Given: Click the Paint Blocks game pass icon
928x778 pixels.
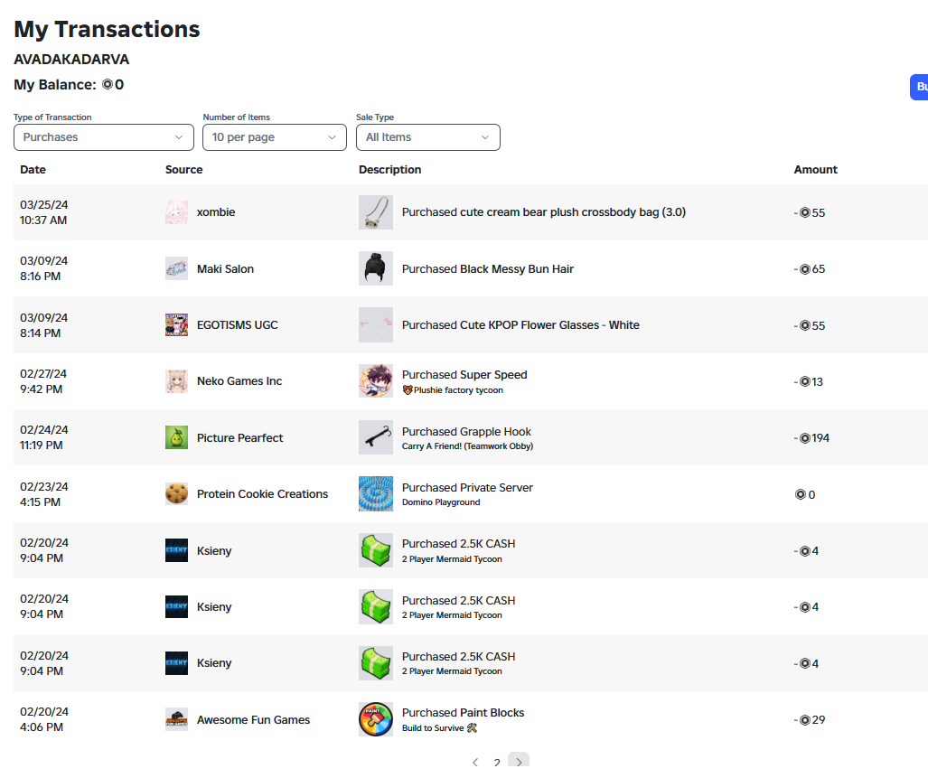Looking at the screenshot, I should (x=375, y=719).
